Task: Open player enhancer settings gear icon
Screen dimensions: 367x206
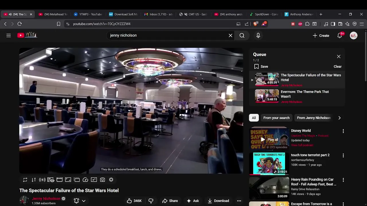Action: pos(111,180)
